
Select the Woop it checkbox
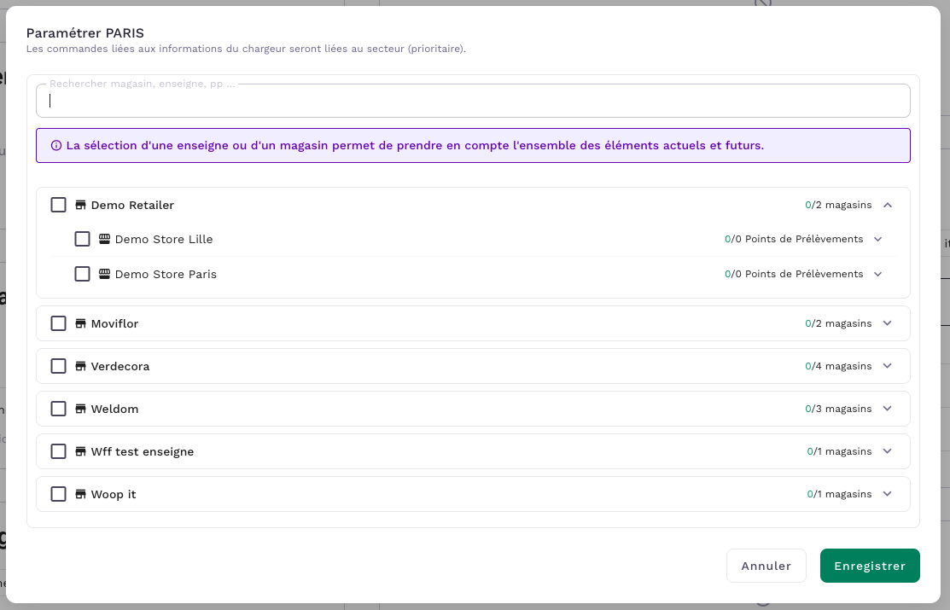pos(58,494)
